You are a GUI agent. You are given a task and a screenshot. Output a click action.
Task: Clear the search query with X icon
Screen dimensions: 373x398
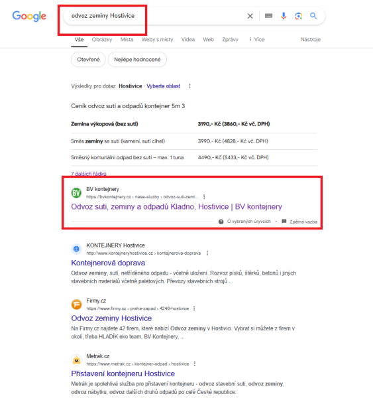[x=250, y=16]
